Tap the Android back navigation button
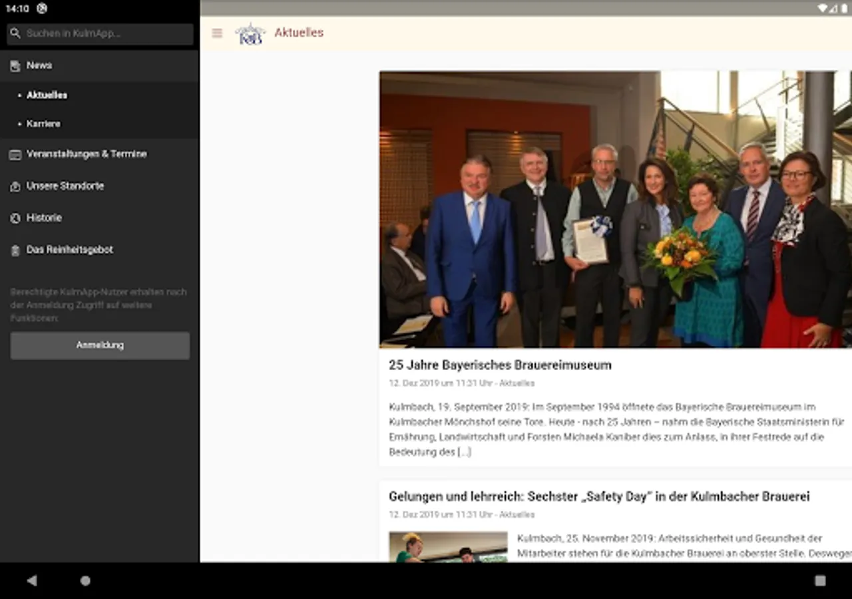Screen dimensions: 852x599 [31, 580]
